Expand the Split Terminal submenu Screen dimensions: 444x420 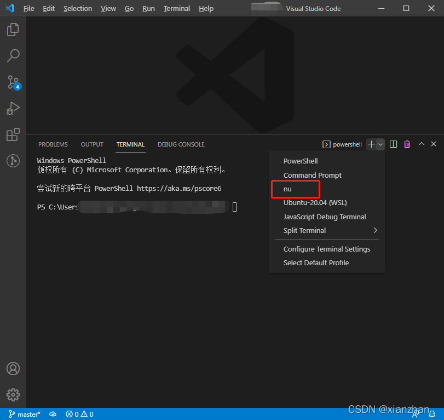pos(326,230)
